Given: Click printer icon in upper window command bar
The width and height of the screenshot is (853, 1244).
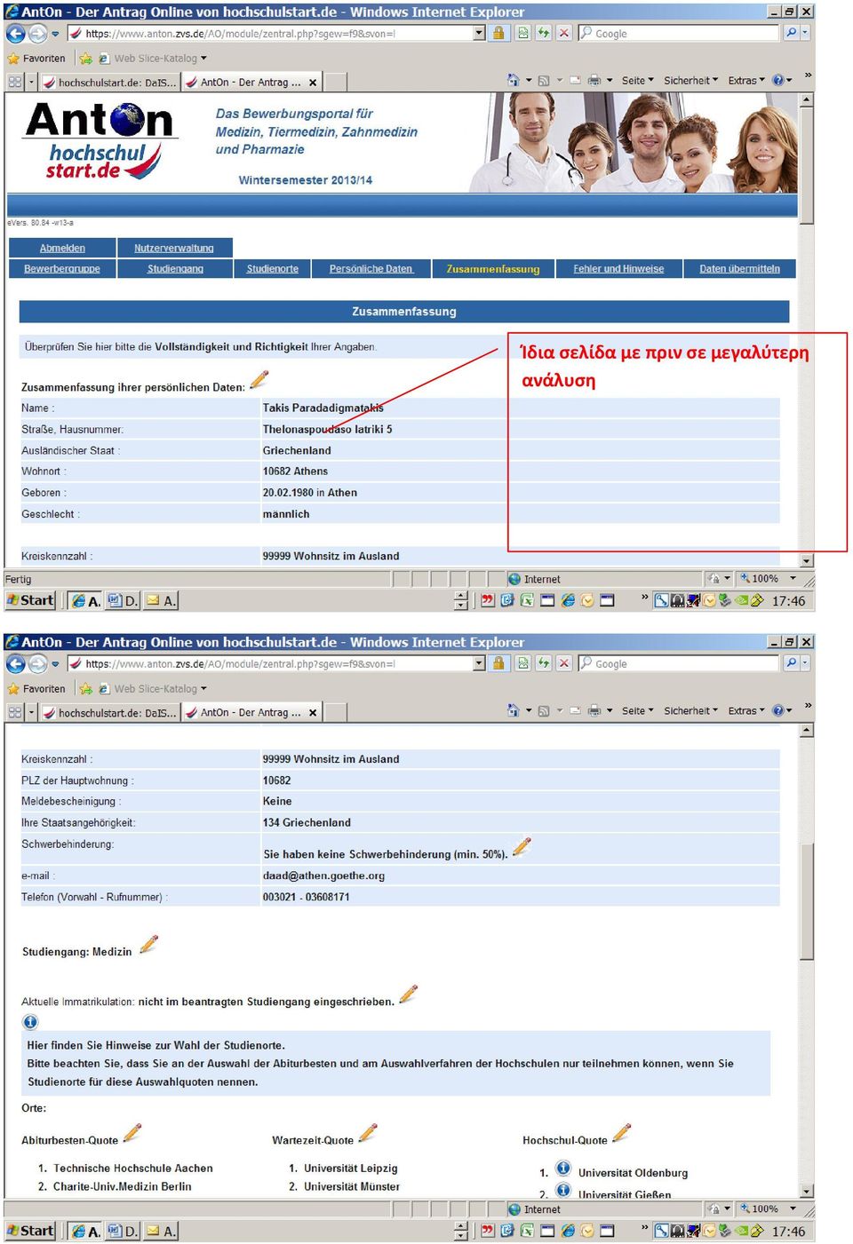Looking at the screenshot, I should click(594, 80).
